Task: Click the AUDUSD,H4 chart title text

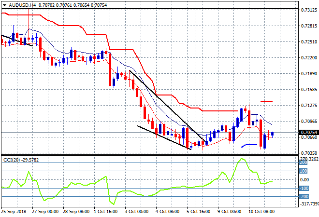Action: click(x=22, y=5)
